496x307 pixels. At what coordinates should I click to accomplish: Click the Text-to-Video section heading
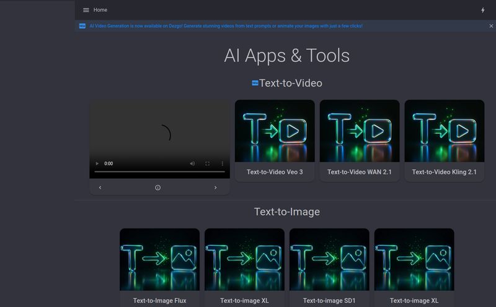pyautogui.click(x=290, y=83)
